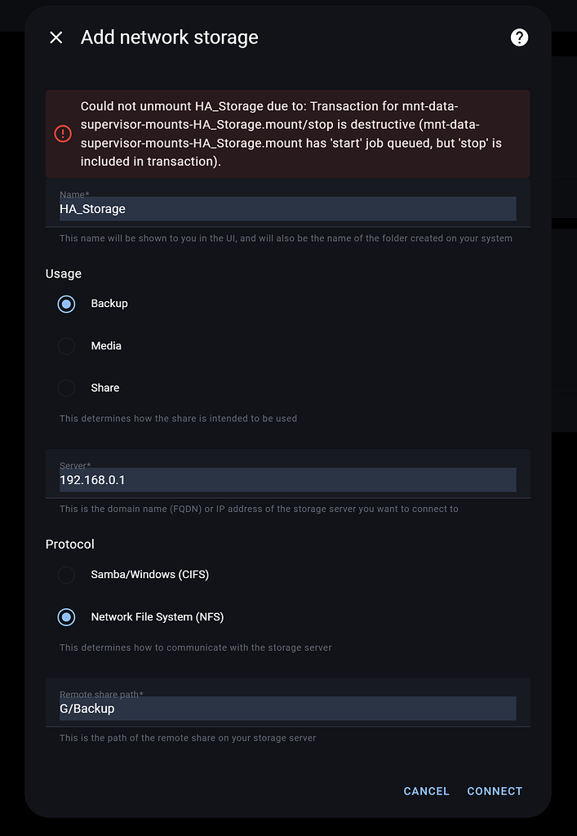Click the Server field with 192.168.0.1
Screen dimensions: 577x836
click(286, 479)
